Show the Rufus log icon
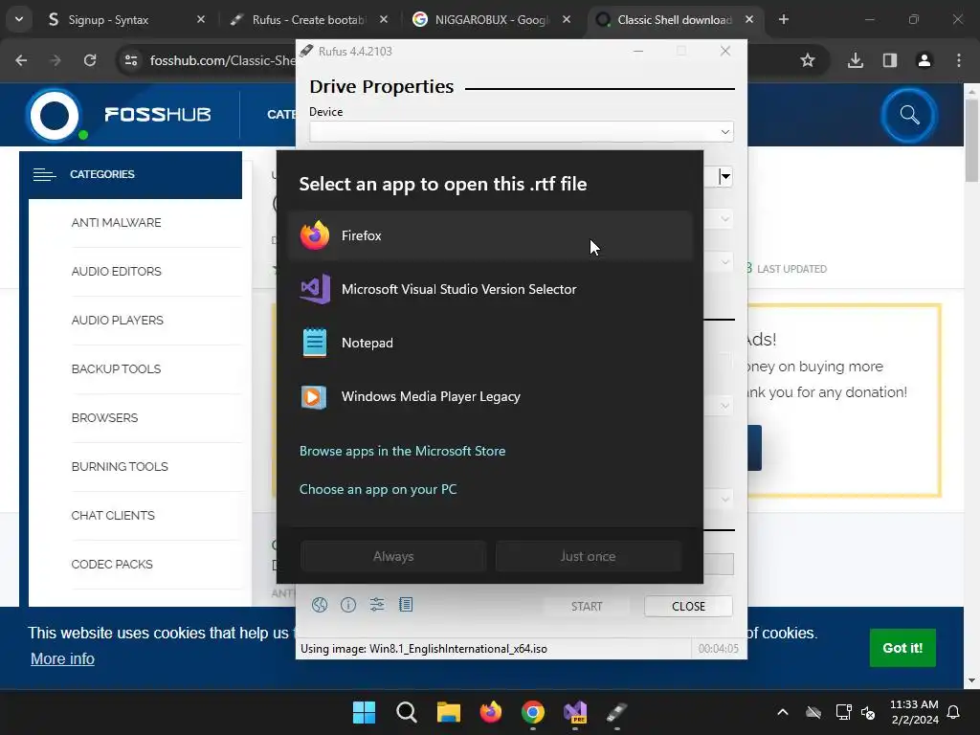The width and height of the screenshot is (980, 735). (x=406, y=605)
